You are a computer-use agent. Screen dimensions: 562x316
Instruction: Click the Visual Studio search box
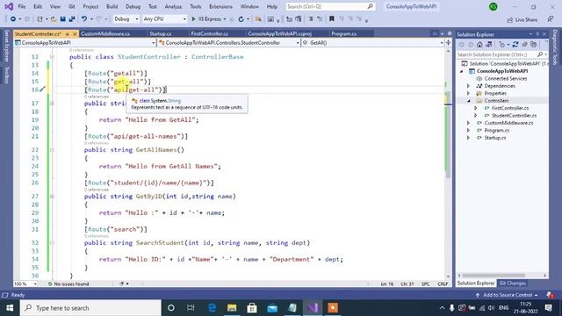tap(330, 6)
